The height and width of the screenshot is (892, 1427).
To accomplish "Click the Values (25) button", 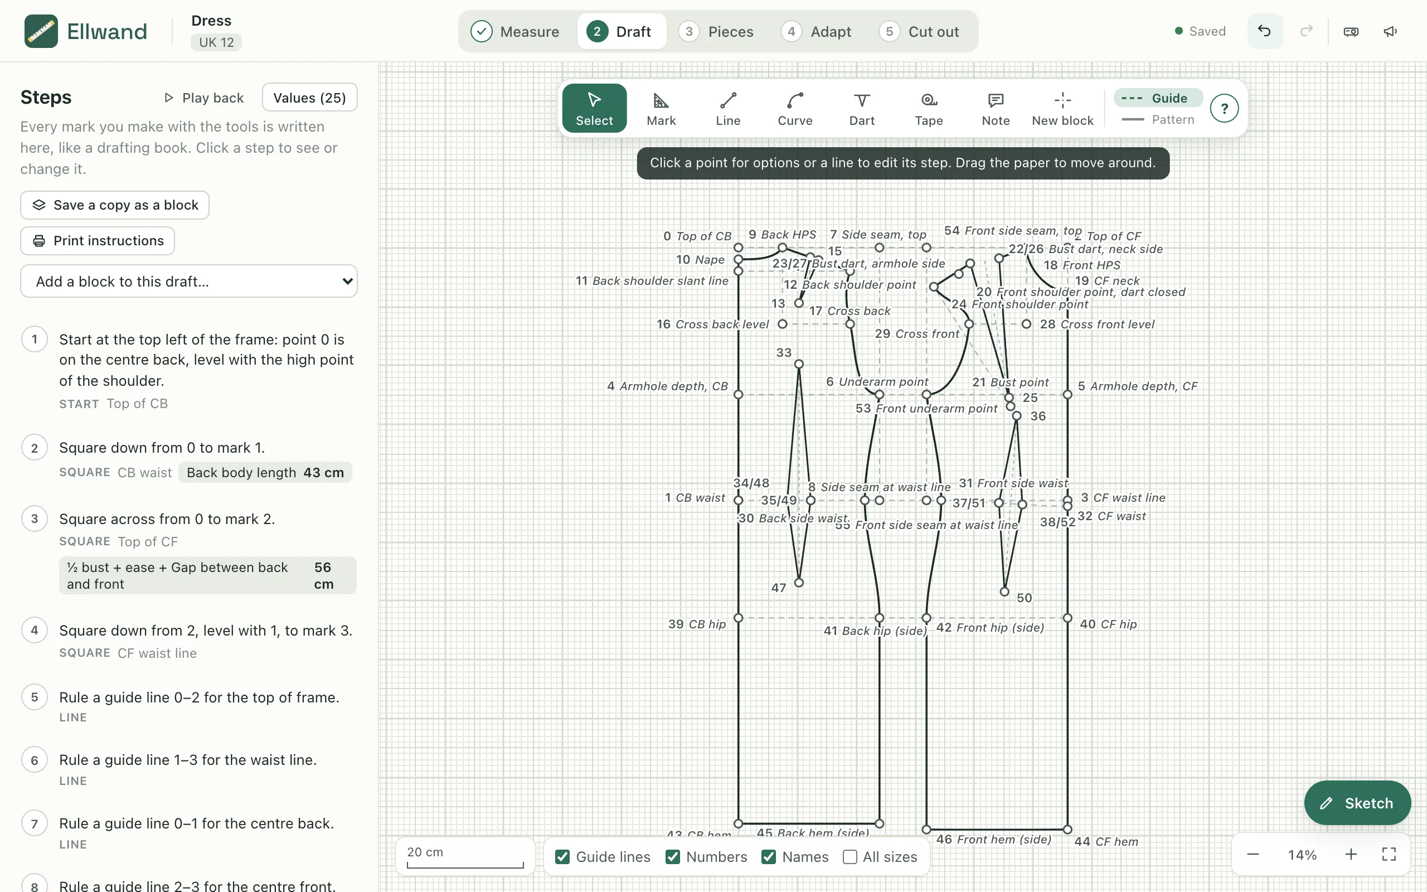I will 309,98.
